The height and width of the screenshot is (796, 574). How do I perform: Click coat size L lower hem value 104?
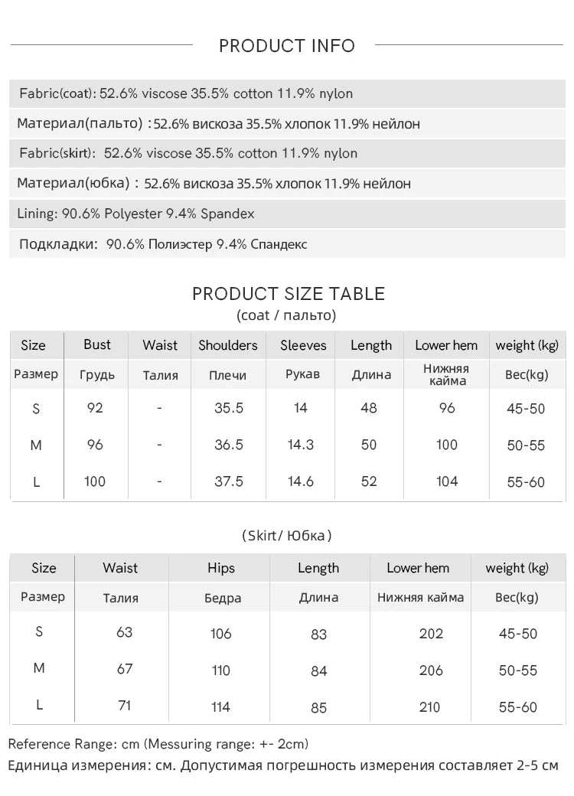point(447,481)
